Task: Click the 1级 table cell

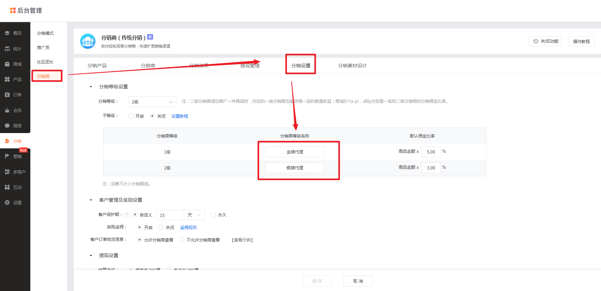Action: [167, 152]
